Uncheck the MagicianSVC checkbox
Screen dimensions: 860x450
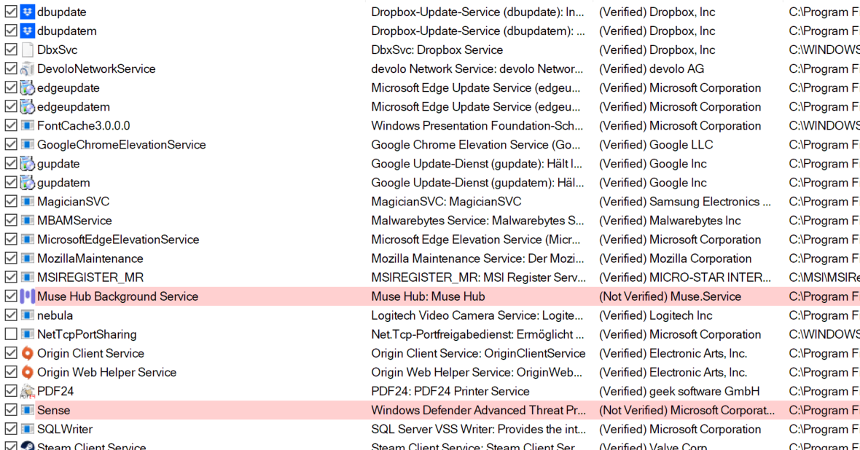pos(11,202)
